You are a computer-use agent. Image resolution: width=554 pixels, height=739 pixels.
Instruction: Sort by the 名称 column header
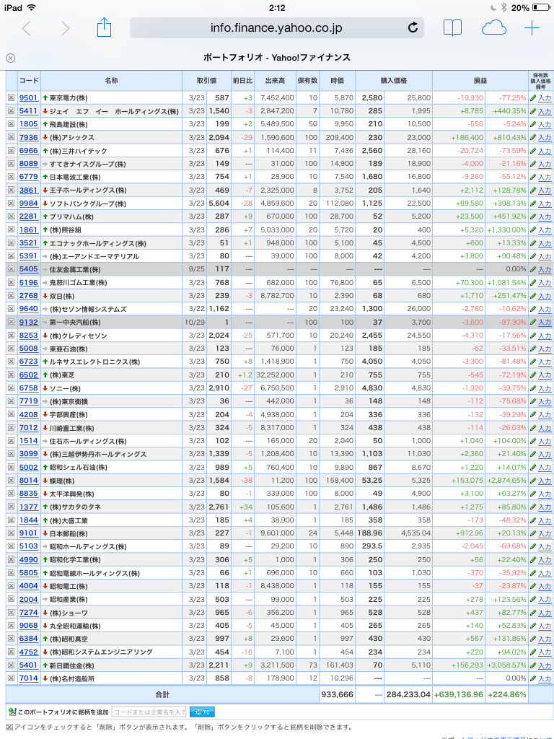pyautogui.click(x=111, y=81)
